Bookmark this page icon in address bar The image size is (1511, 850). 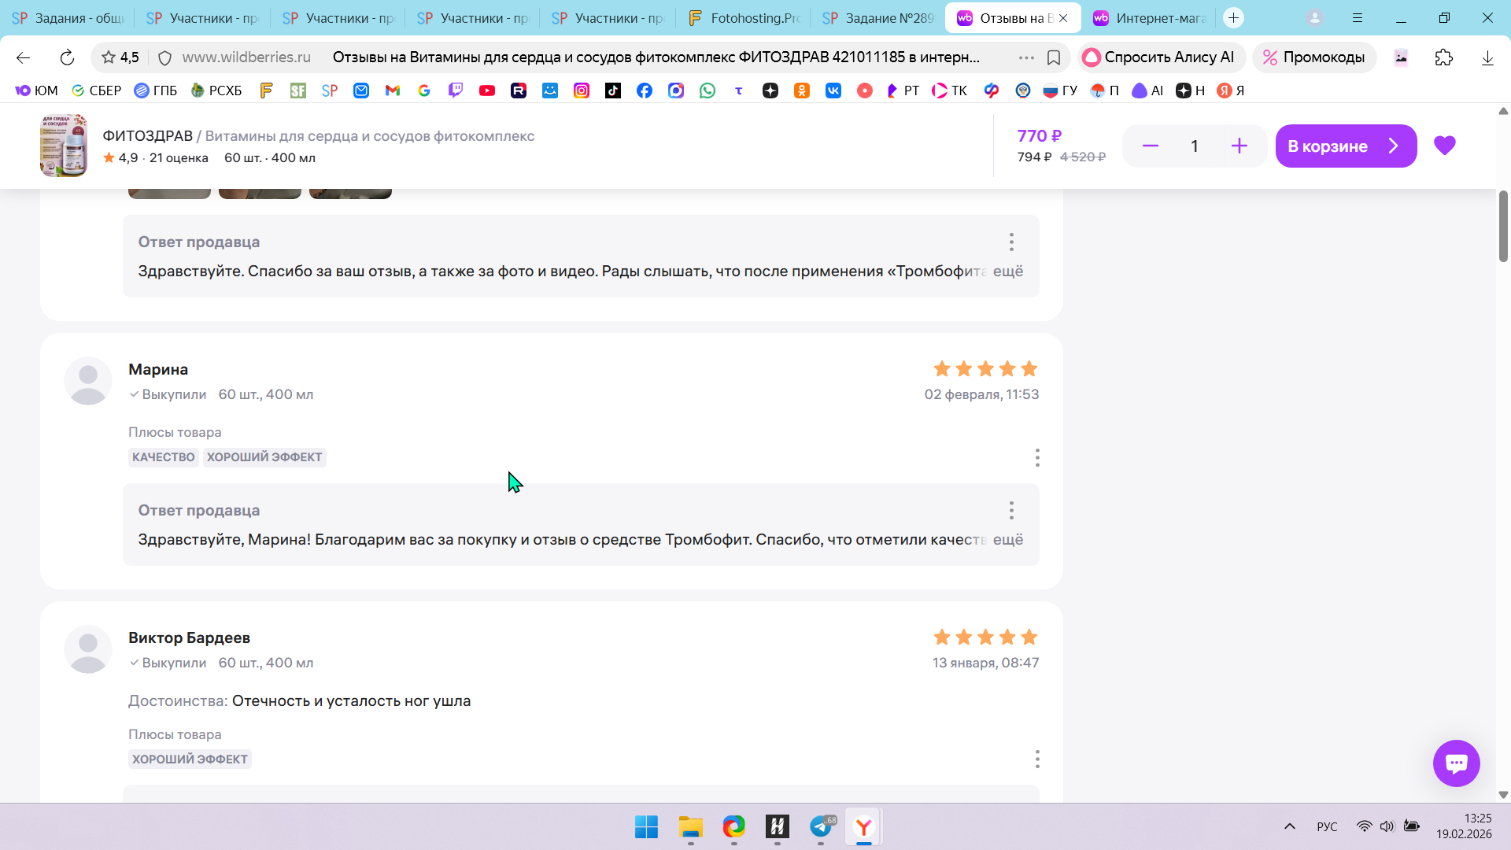click(1054, 57)
